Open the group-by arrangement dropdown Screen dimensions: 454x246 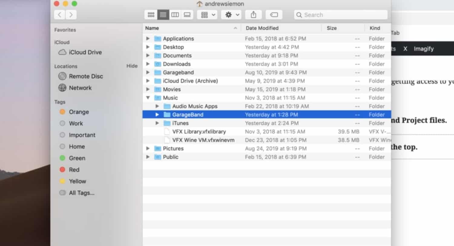click(x=208, y=15)
